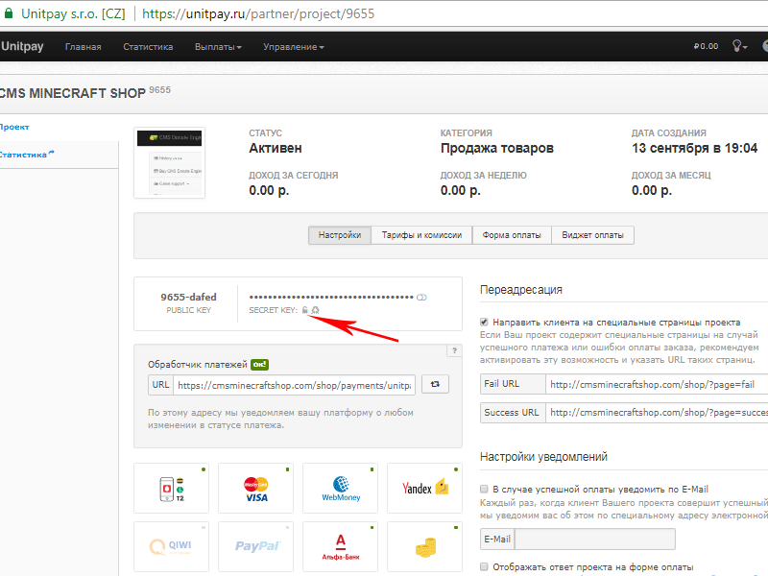This screenshot has height=576, width=768.
Task: Check display project response on payment form
Action: point(485,566)
